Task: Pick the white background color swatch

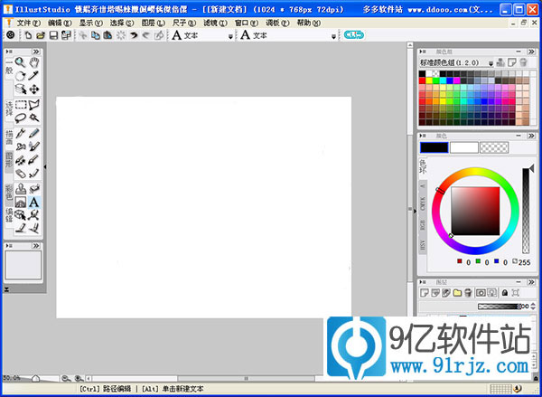Action: pos(464,147)
